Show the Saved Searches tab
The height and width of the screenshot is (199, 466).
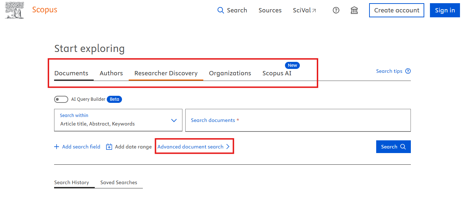coord(118,182)
